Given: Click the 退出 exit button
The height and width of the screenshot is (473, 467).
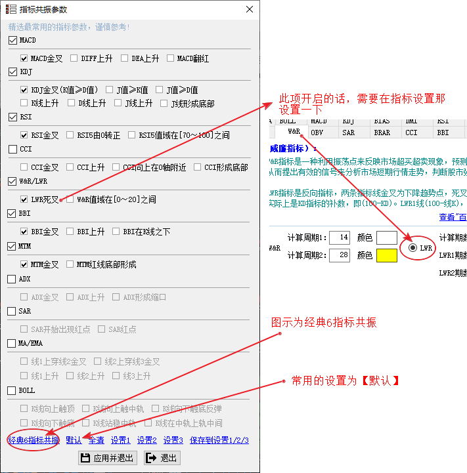Looking at the screenshot, I should coord(162,458).
